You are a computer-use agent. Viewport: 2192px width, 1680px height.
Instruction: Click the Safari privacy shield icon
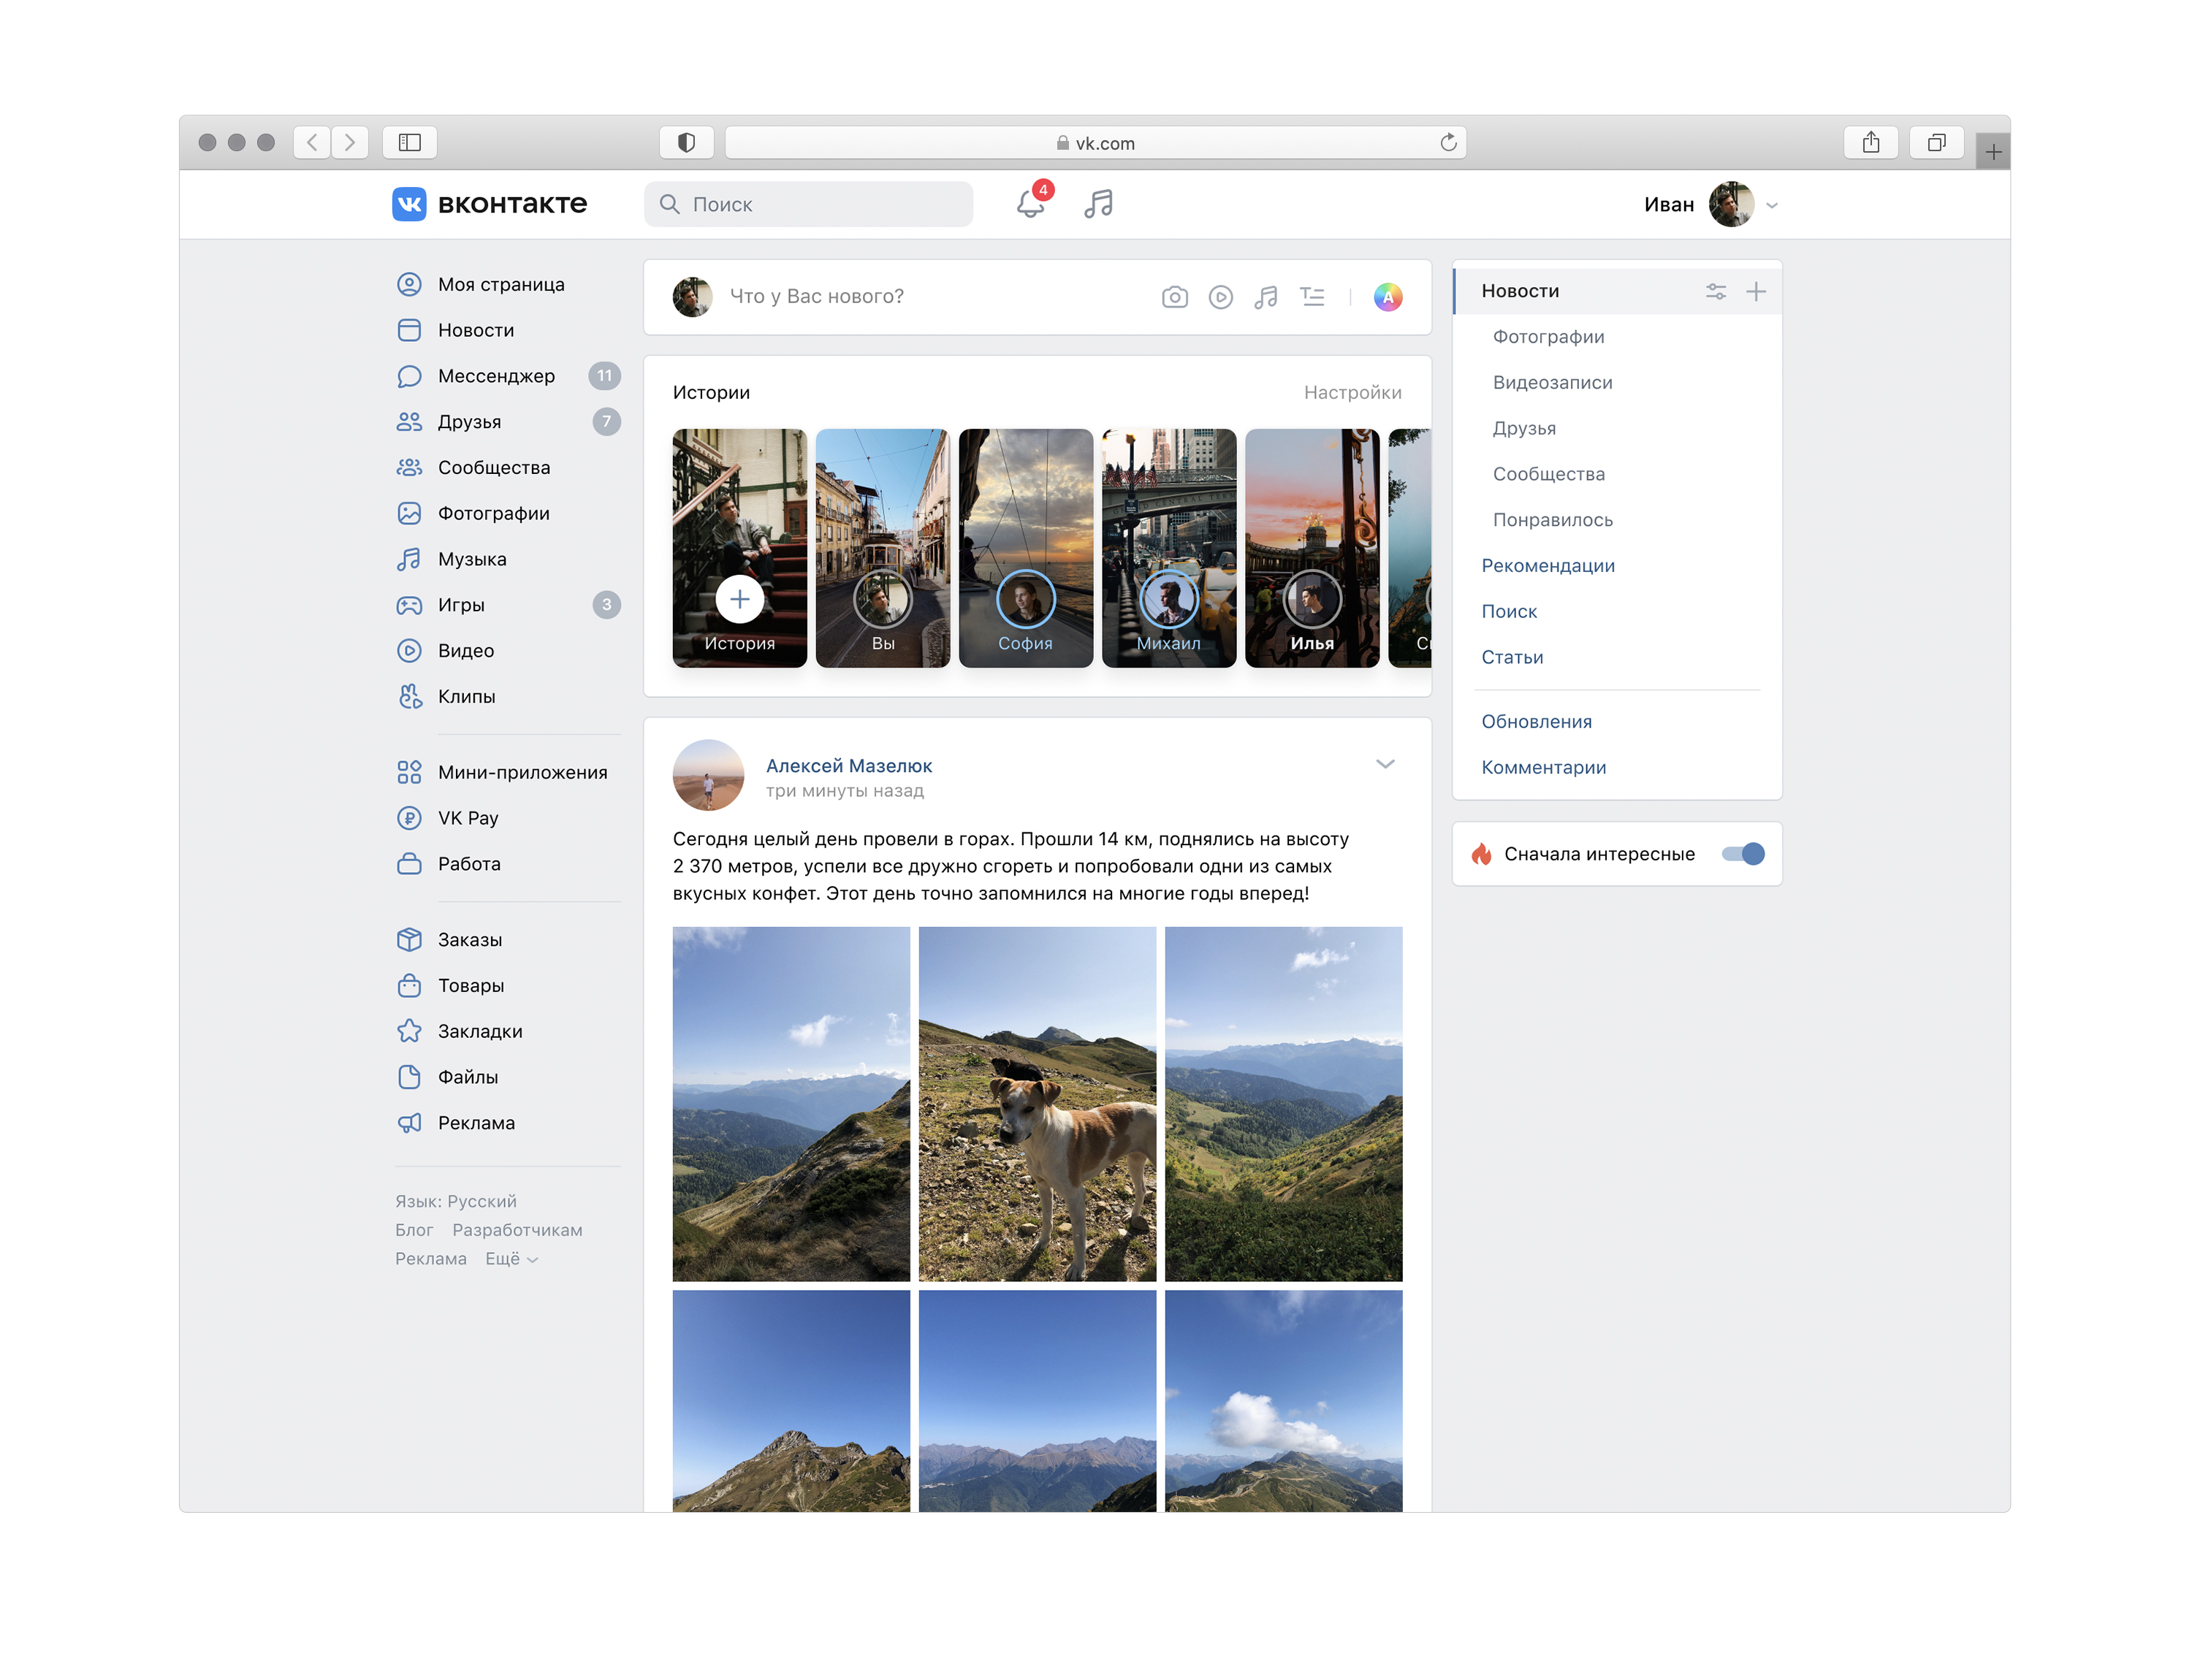coord(685,142)
